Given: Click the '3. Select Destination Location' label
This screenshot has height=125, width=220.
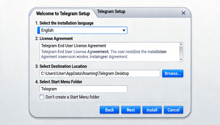Looking at the screenshot, I should coord(61,66).
